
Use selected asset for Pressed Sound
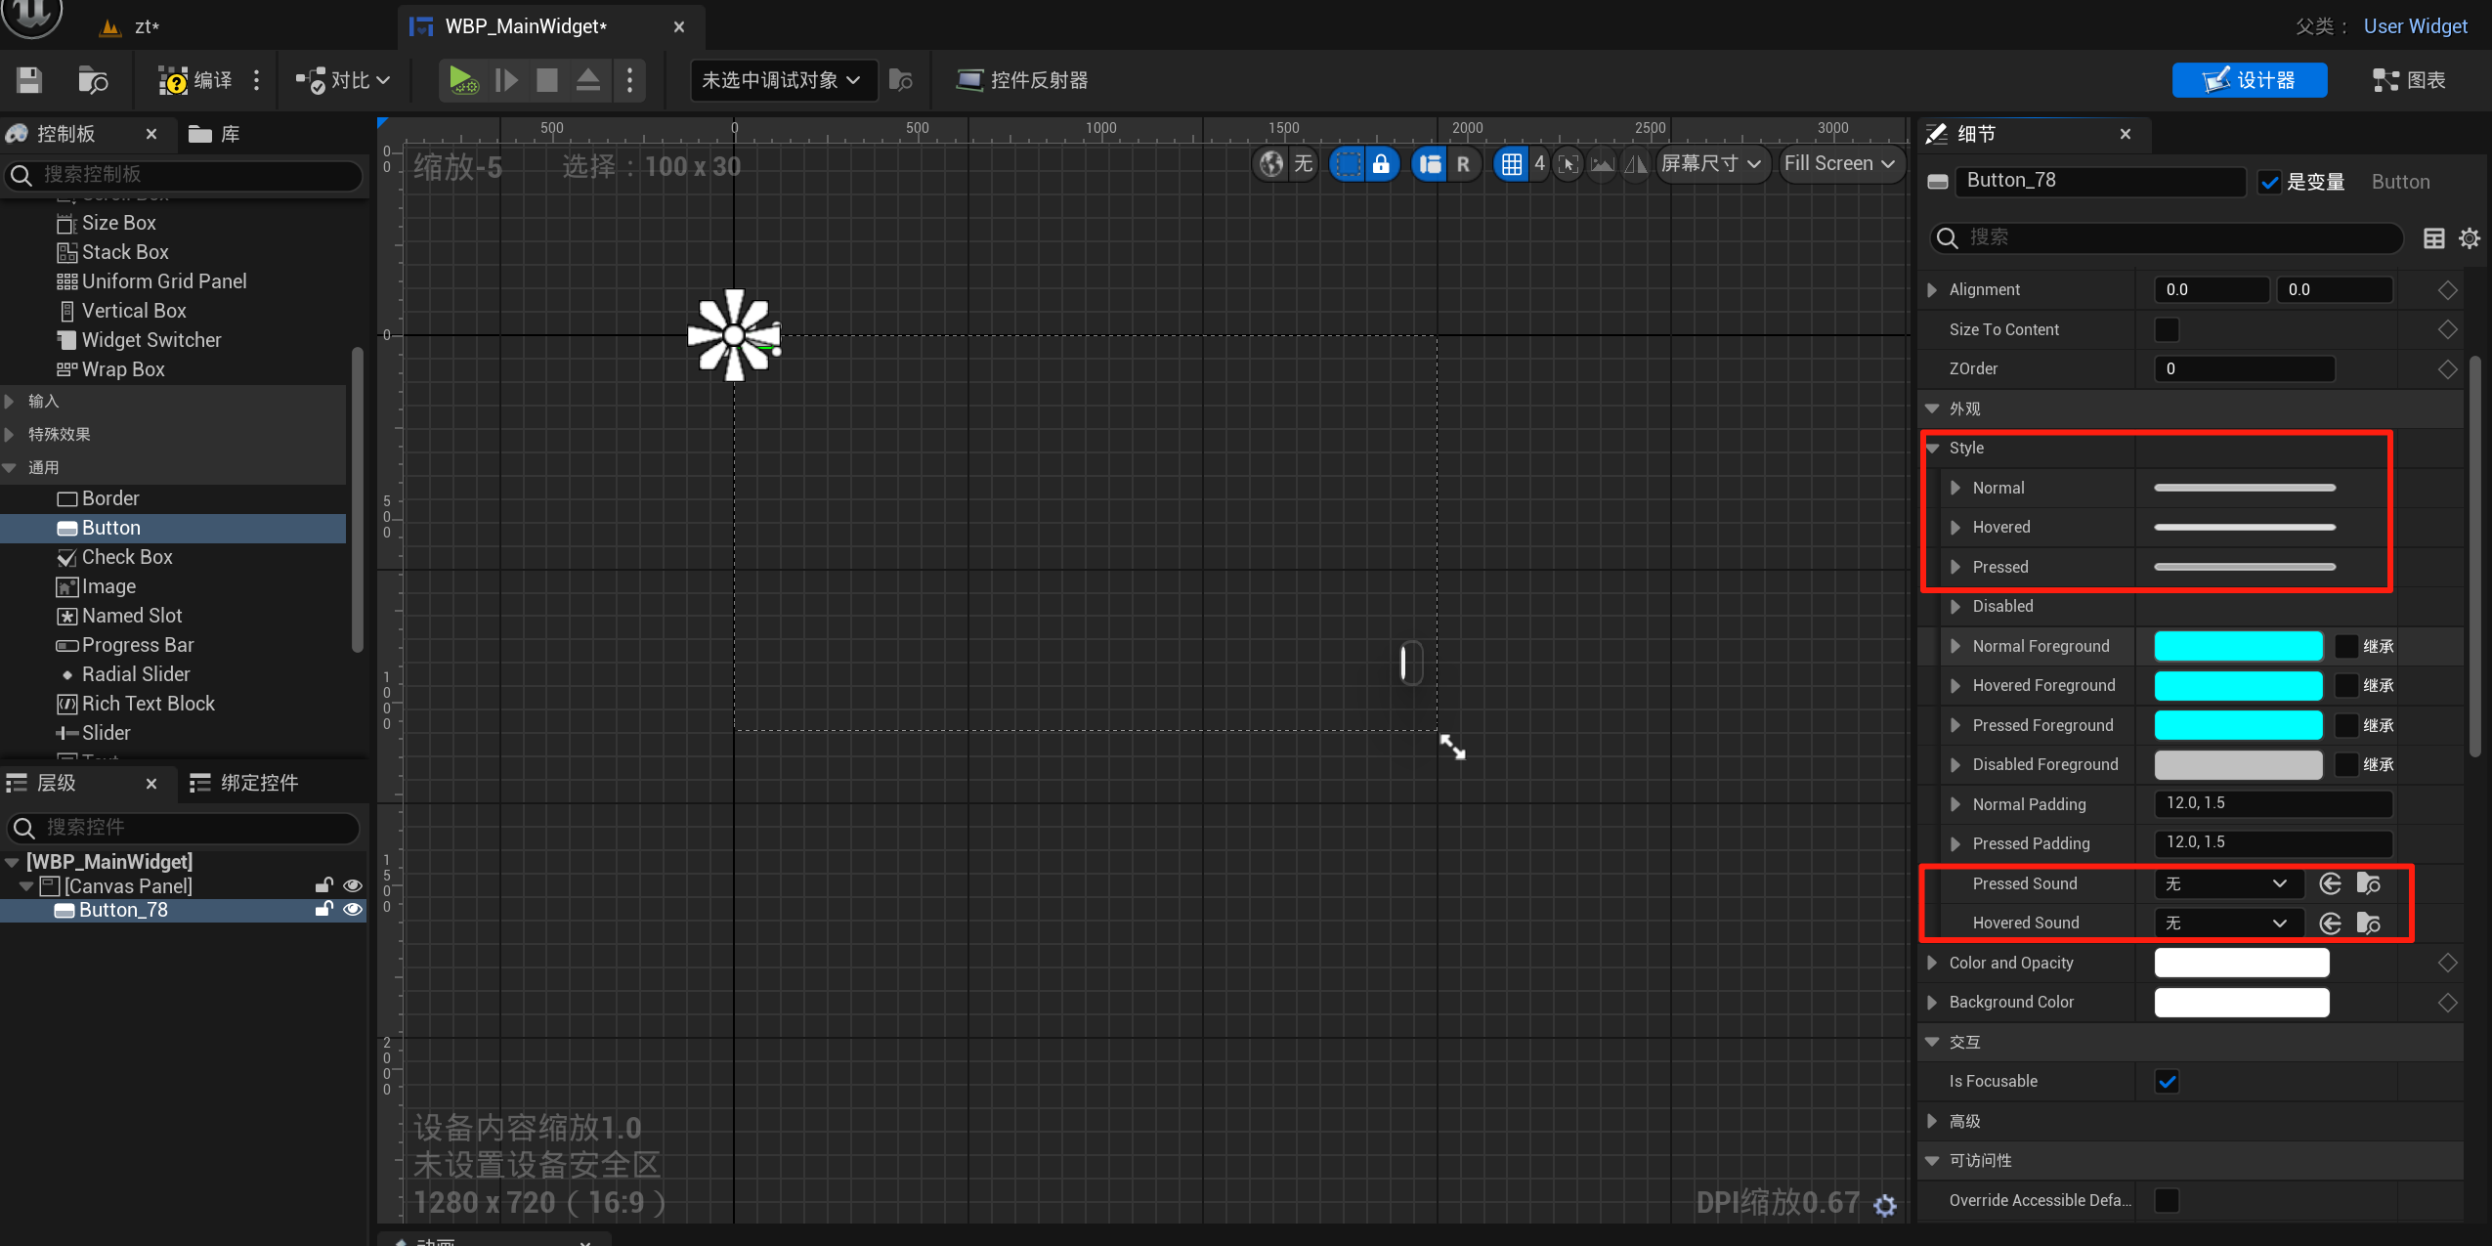tap(2331, 883)
